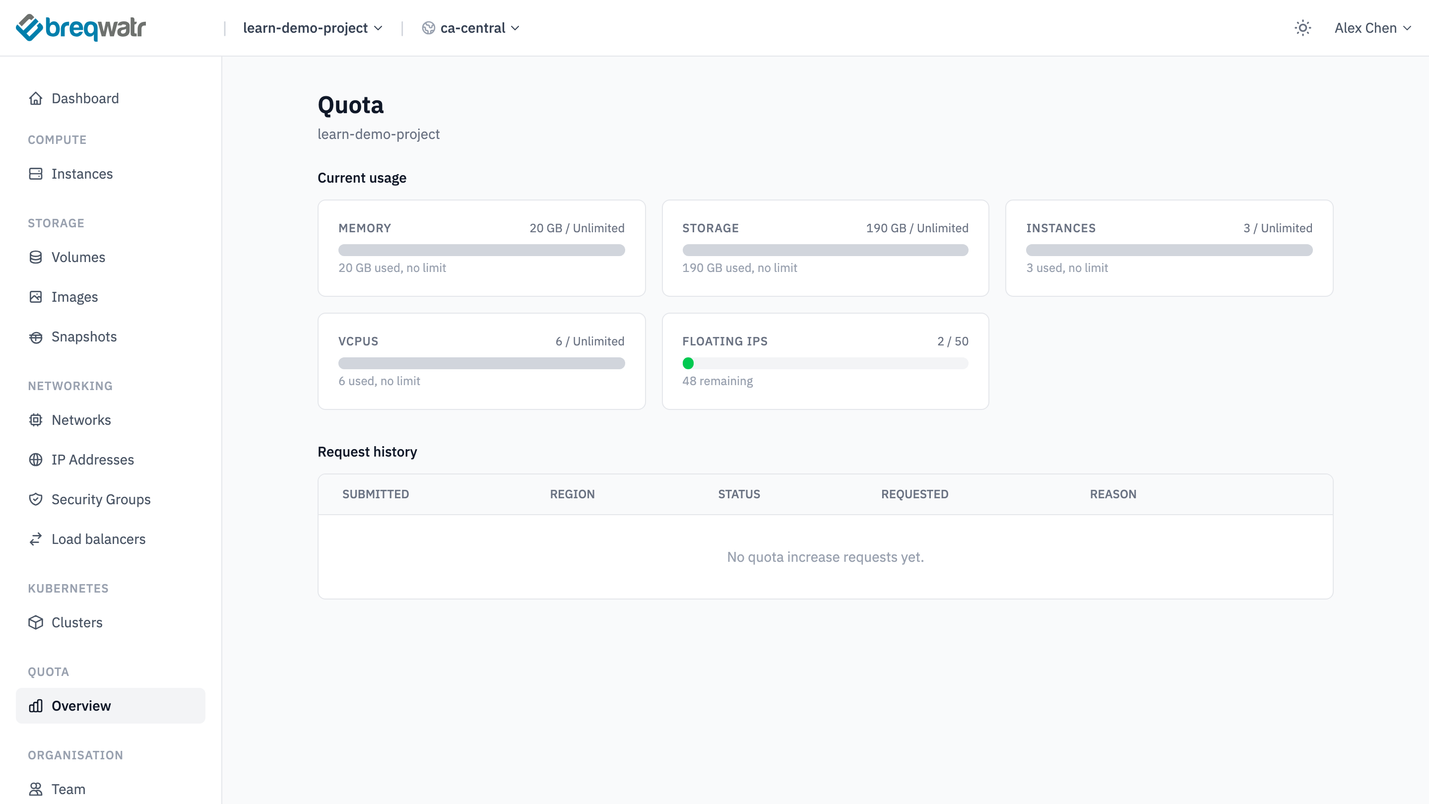This screenshot has height=804, width=1429.
Task: Click the REASON column header
Action: pos(1113,494)
